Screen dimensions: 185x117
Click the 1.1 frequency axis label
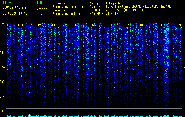3,38
